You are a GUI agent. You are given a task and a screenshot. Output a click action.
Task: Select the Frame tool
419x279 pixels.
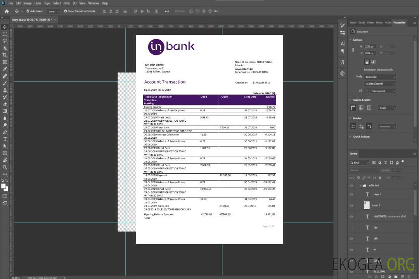5,62
